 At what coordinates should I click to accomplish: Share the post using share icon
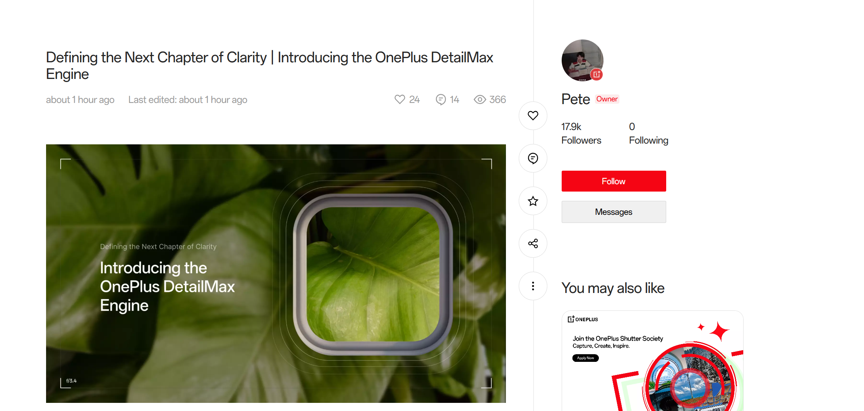(x=533, y=243)
